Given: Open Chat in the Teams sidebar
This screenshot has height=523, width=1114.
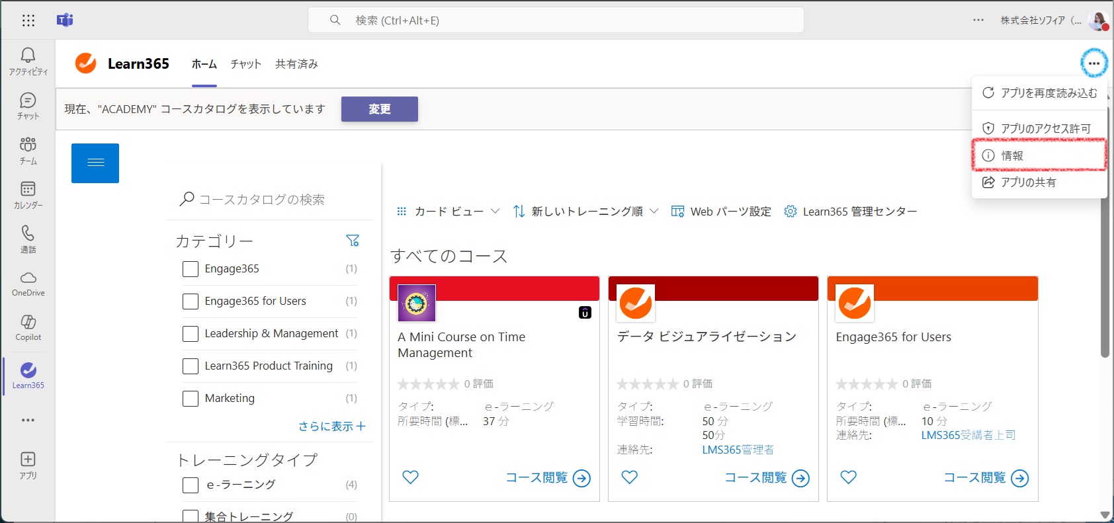Looking at the screenshot, I should 28,106.
